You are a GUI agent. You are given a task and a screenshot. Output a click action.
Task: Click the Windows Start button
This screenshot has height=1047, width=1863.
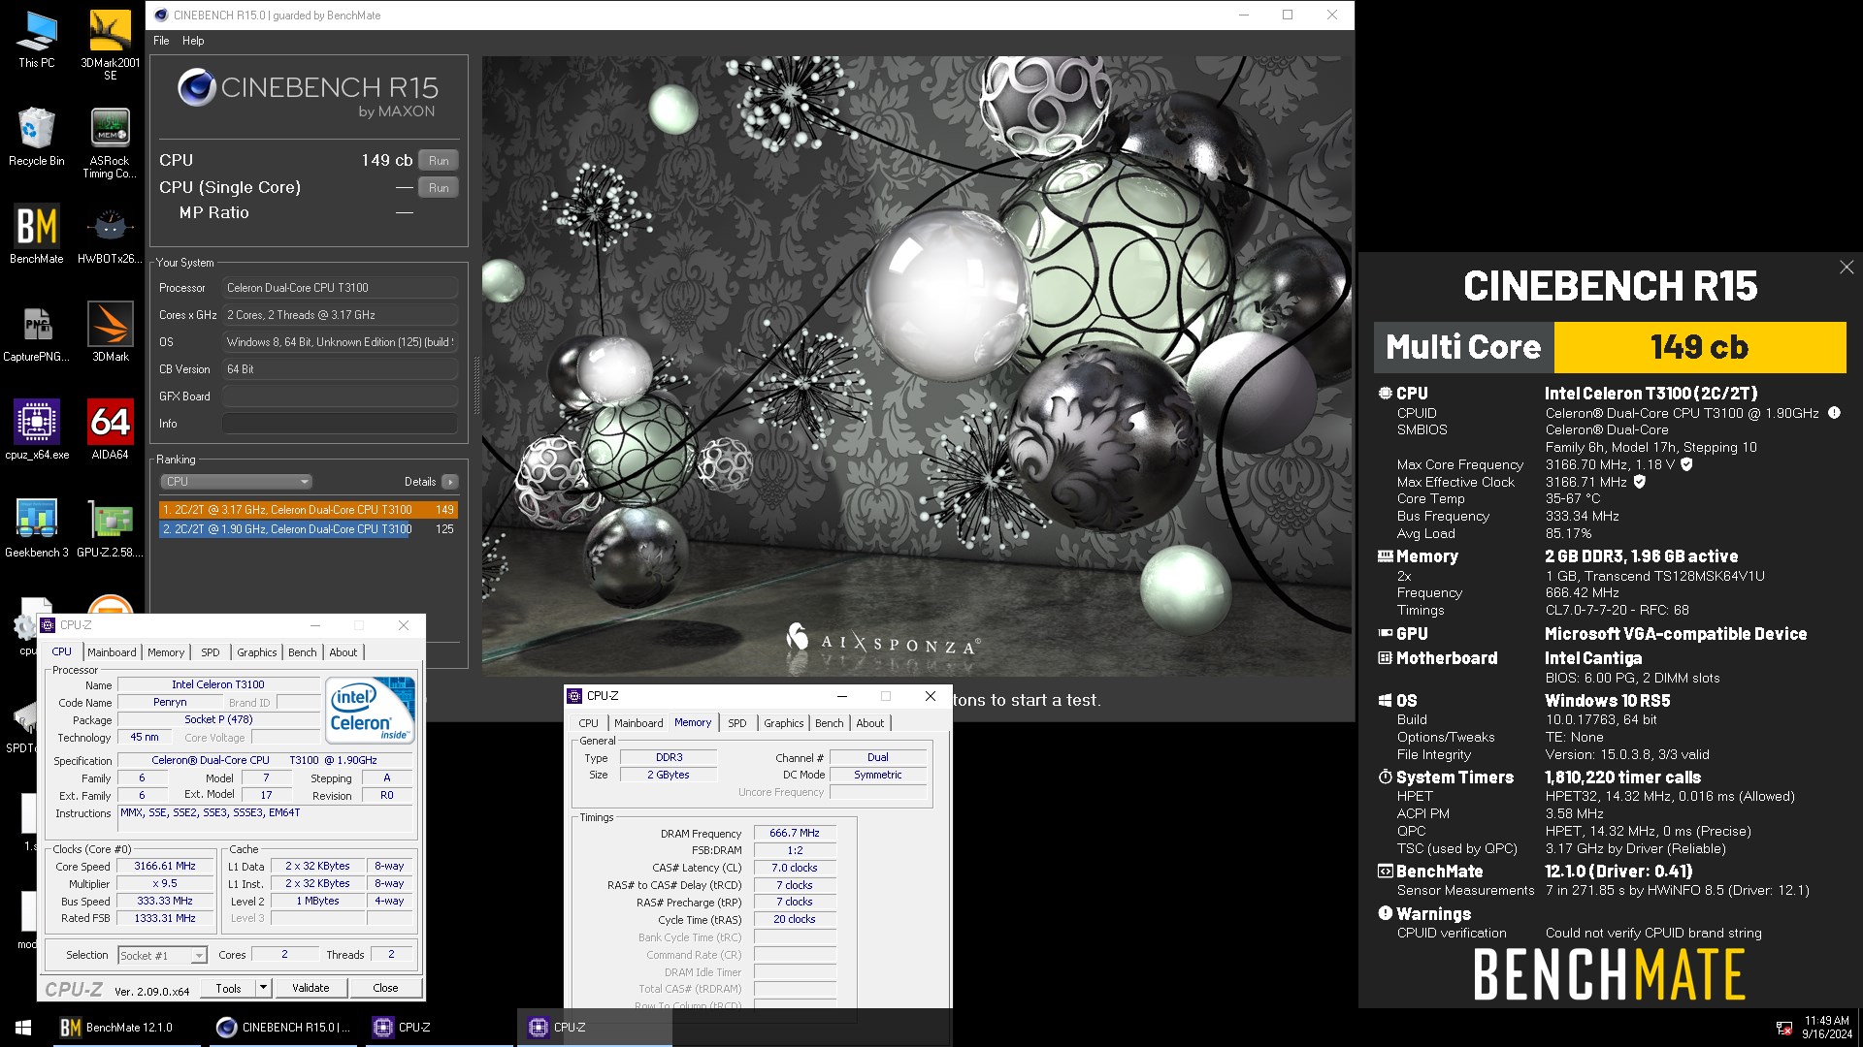tap(23, 1028)
